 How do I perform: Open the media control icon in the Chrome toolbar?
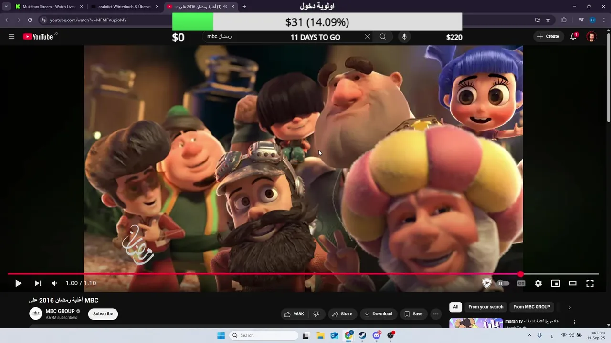click(x=581, y=20)
